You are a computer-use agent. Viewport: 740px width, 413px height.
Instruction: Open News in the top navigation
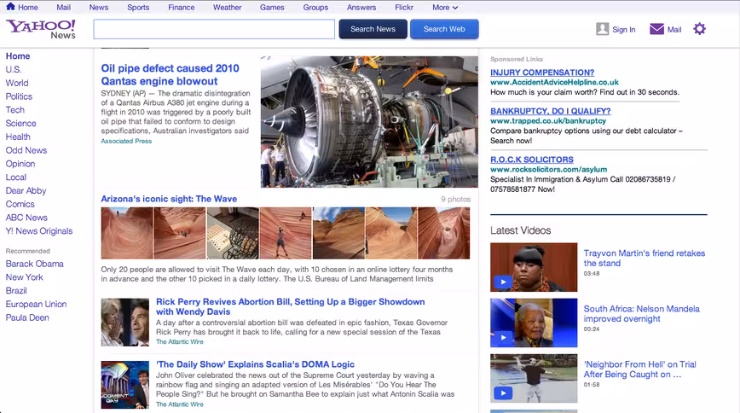pyautogui.click(x=99, y=8)
